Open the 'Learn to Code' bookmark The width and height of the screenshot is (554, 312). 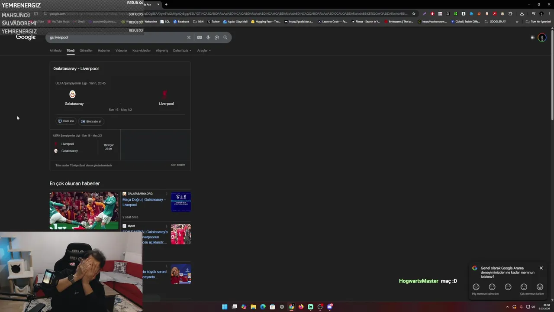tap(332, 22)
